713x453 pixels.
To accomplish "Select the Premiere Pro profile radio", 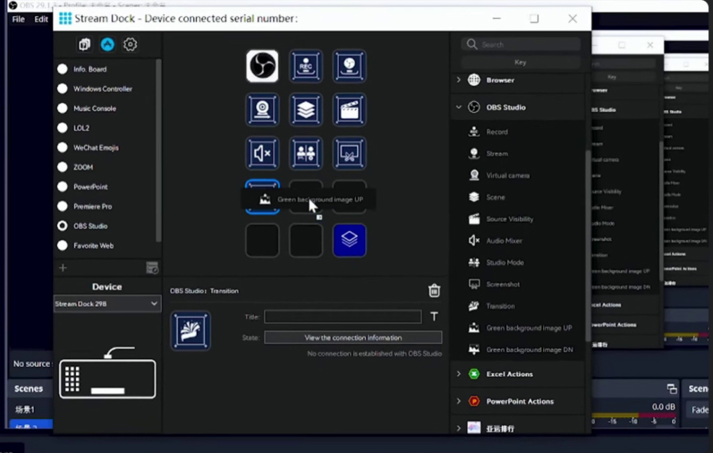I will click(x=62, y=206).
